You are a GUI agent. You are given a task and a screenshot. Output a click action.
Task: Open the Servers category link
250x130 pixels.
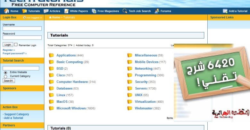point(141,88)
